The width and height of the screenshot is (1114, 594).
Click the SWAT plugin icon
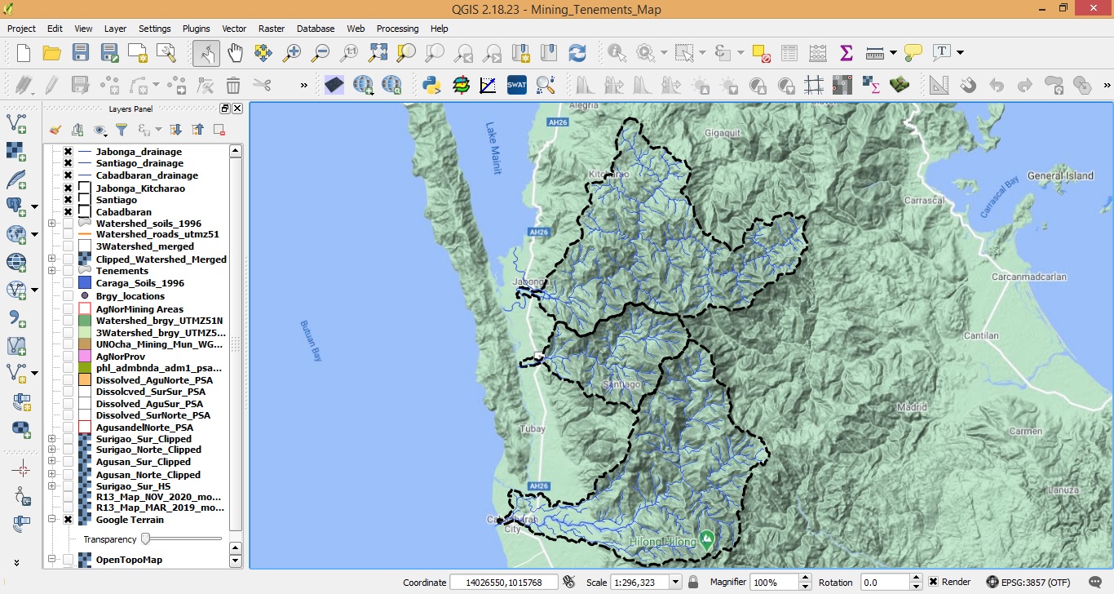[x=516, y=85]
